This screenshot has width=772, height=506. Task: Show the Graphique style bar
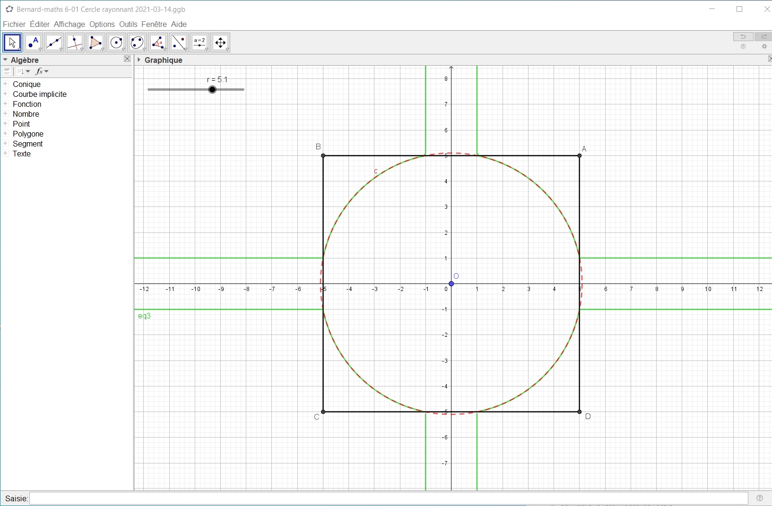[139, 60]
